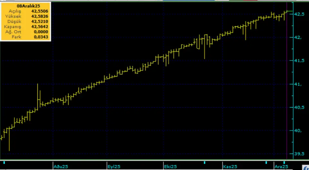This screenshot has height=170, width=309.
Task: Click the Fark value 0,0343
Action: pyautogui.click(x=41, y=37)
